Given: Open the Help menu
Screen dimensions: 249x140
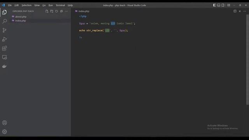Looking at the screenshot, I should (70, 5).
